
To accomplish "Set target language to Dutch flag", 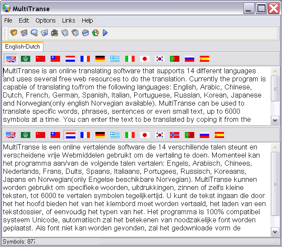I will tap(70, 135).
